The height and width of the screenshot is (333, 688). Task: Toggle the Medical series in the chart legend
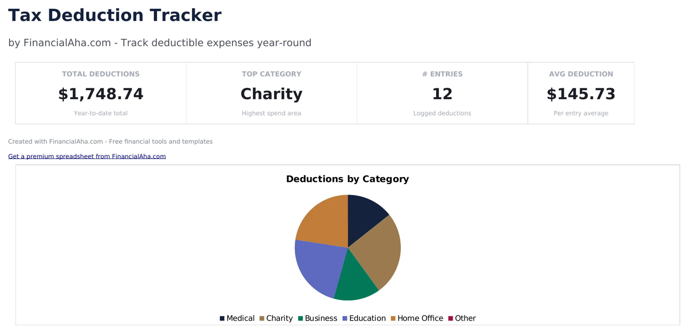[237, 318]
